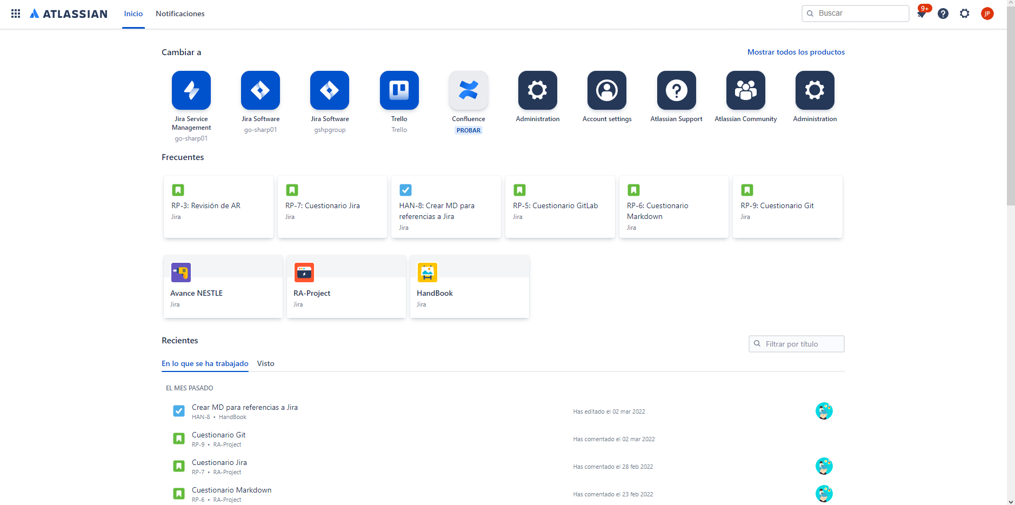Click avatar on Cuestionario Jira recent row
The height and width of the screenshot is (505, 1015).
point(824,466)
